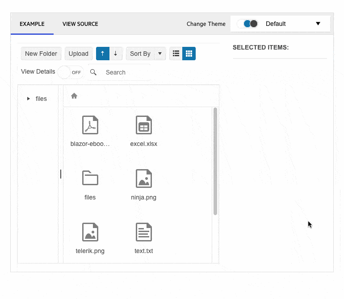
Task: Select files in the tree view
Action: point(41,99)
